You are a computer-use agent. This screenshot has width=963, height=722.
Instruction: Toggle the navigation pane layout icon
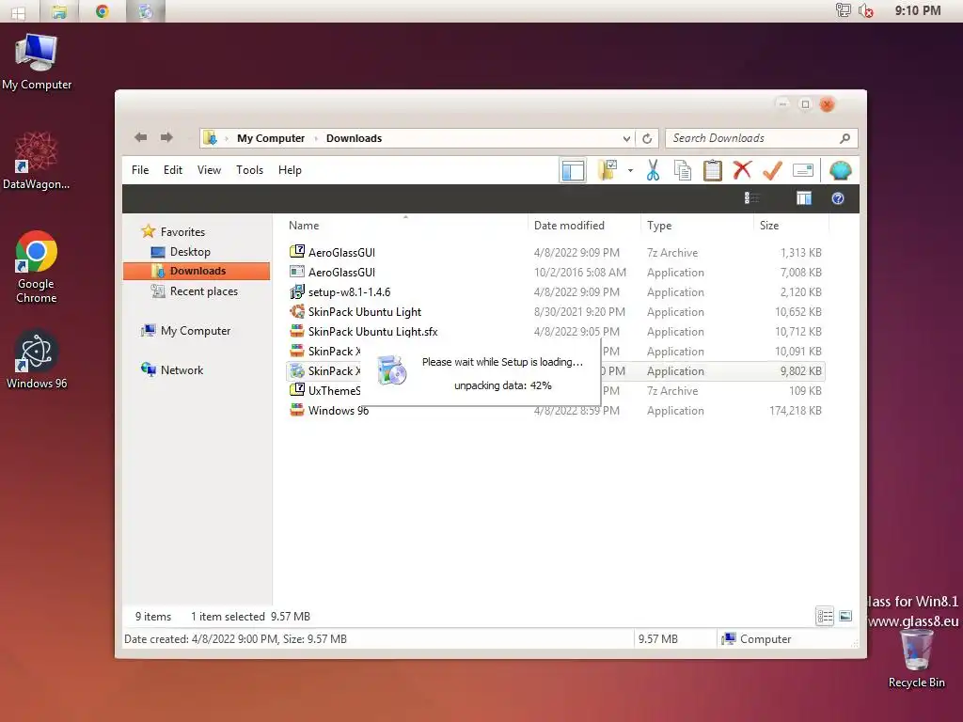coord(573,170)
